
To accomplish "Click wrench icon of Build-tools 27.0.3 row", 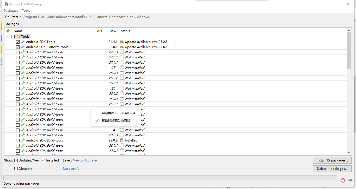I will pos(23,52).
